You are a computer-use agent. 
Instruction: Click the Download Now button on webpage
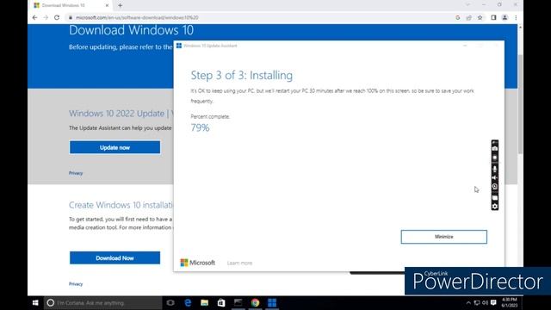[x=115, y=258]
